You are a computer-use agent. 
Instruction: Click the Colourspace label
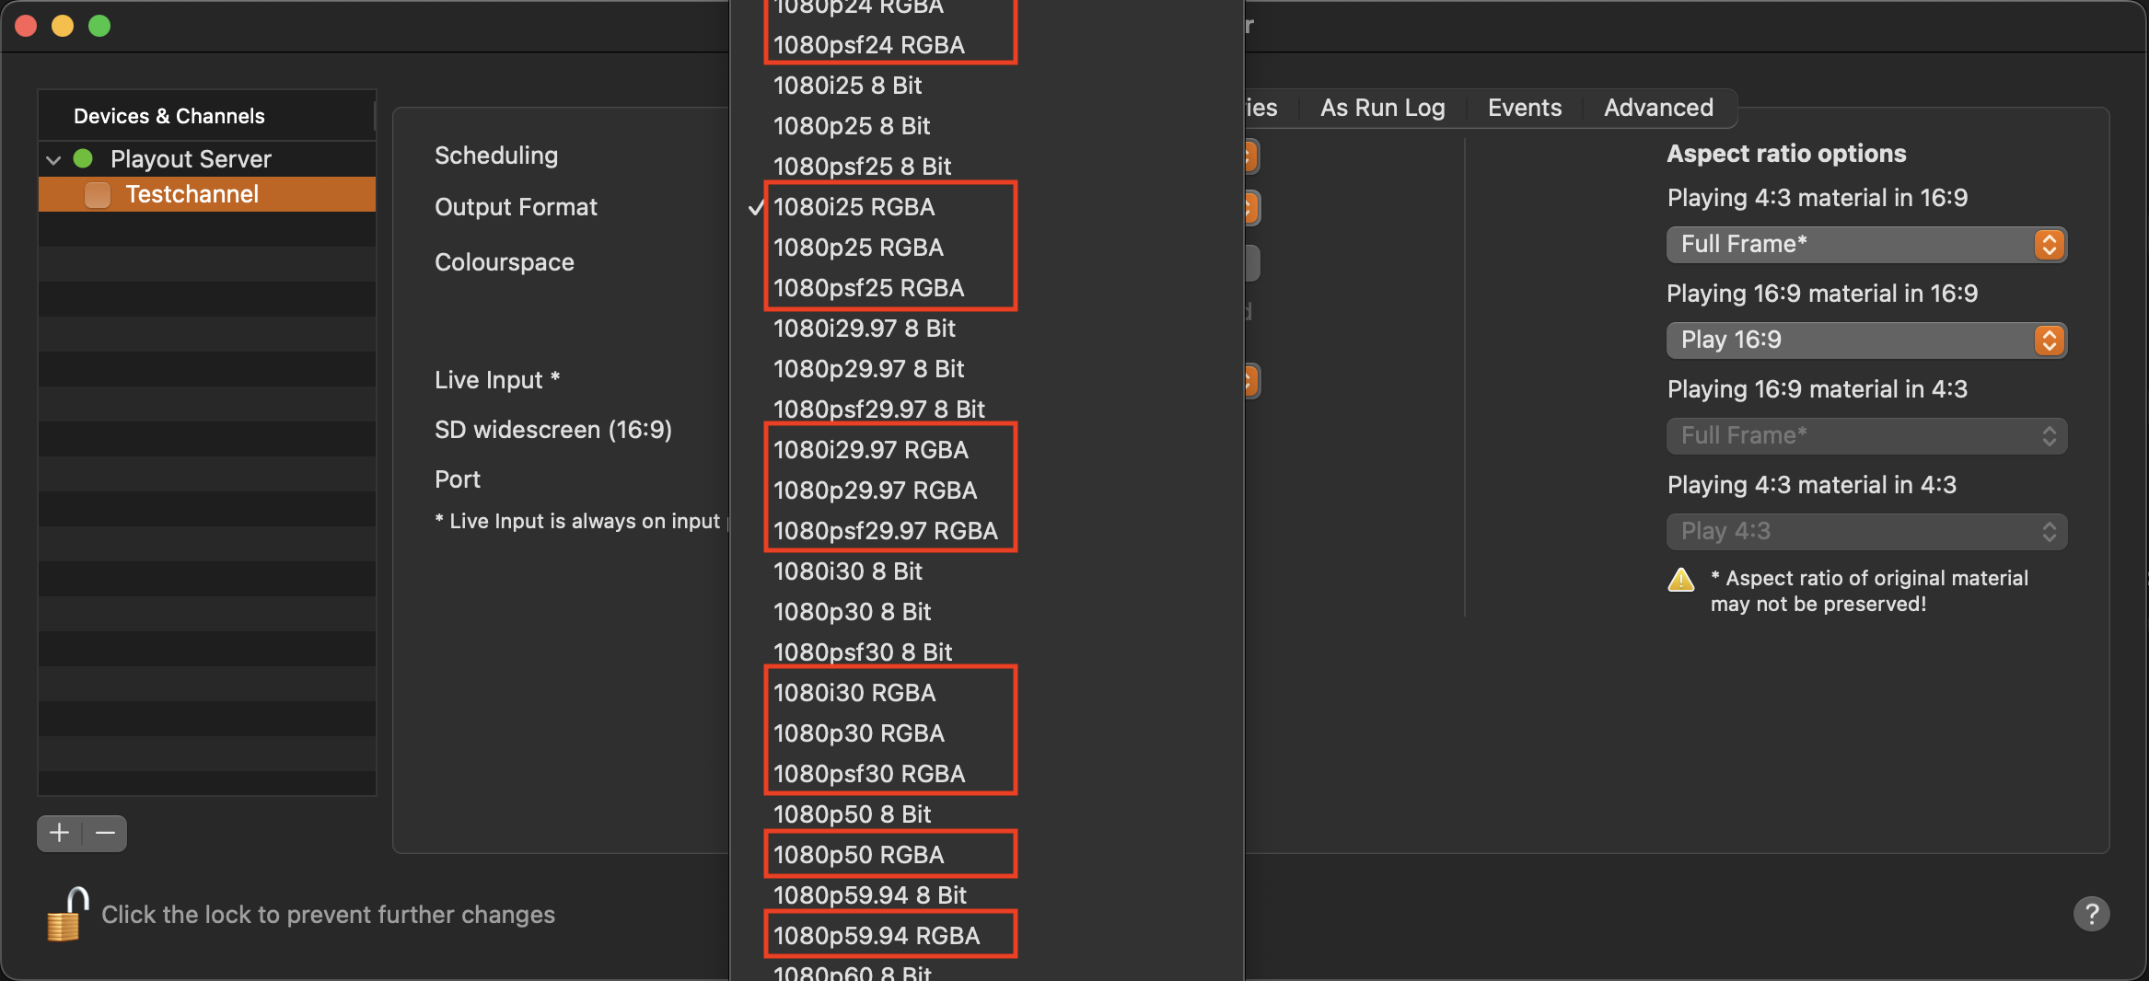click(x=505, y=262)
